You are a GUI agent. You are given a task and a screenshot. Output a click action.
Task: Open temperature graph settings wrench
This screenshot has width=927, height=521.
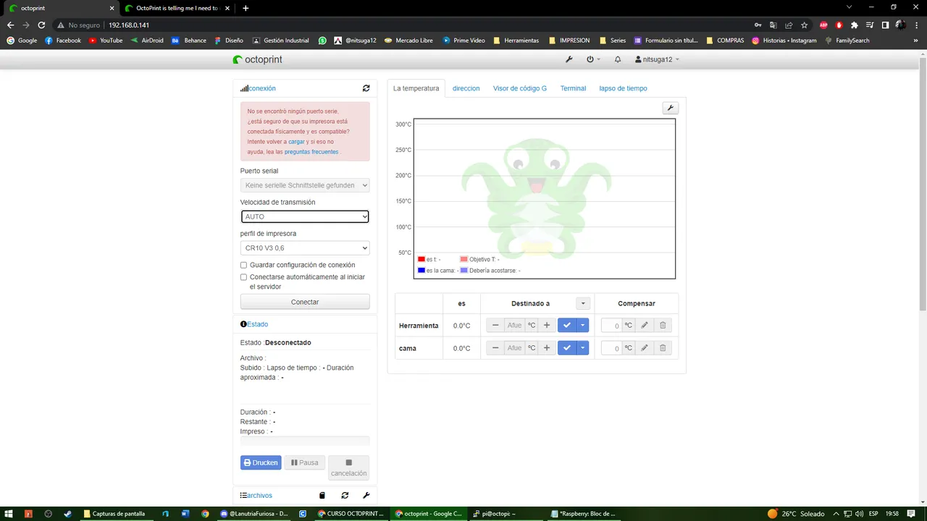[x=670, y=109]
